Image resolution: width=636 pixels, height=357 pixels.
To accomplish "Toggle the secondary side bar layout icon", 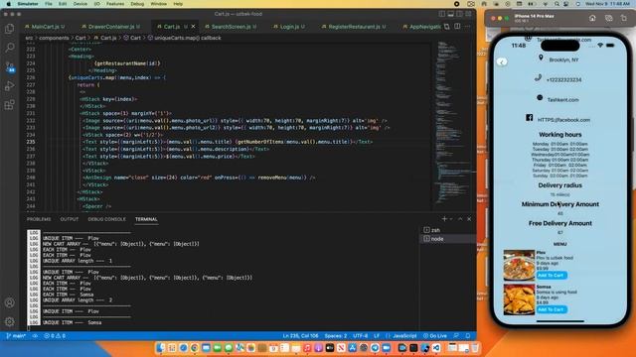I will point(459,14).
